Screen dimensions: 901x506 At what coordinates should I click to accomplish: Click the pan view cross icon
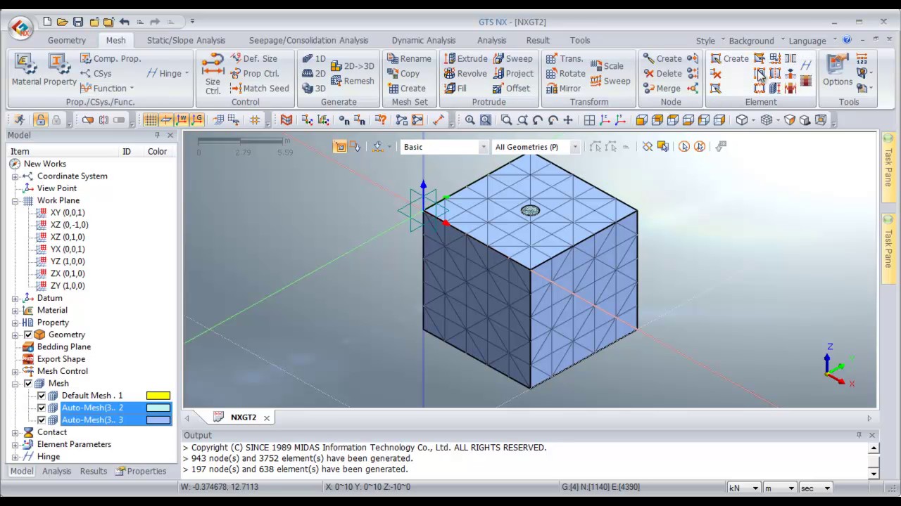567,120
